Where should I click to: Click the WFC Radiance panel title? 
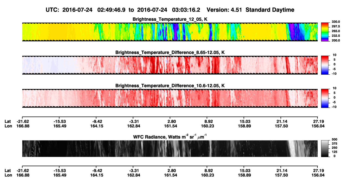point(170,136)
